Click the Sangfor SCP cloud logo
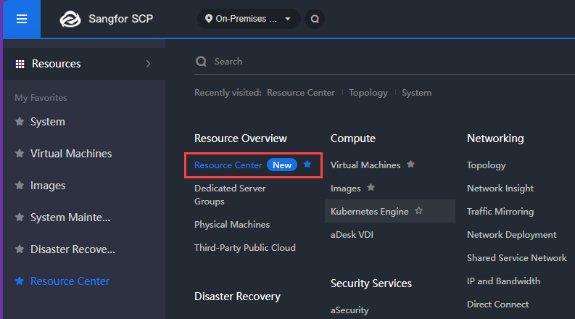Viewport: 575px width, 319px height. coord(70,19)
